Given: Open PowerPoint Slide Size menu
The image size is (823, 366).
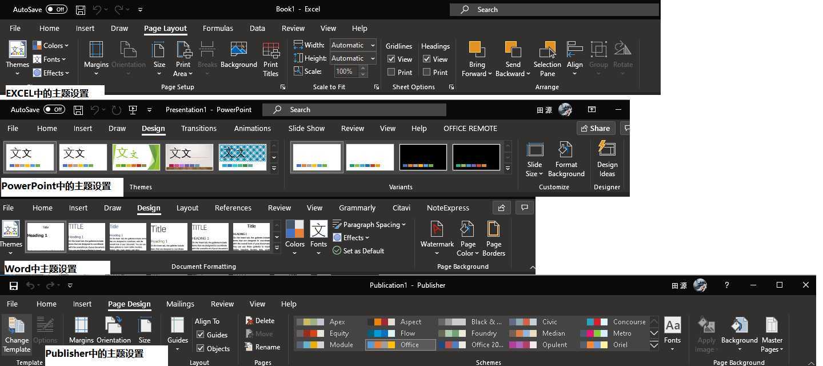Looking at the screenshot, I should click(534, 160).
